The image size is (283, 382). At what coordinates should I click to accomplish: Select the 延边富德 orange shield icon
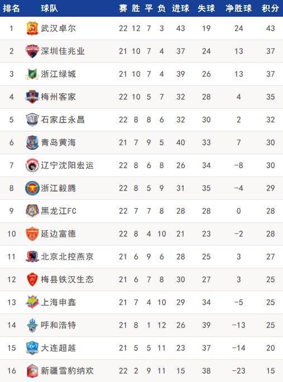tap(32, 234)
